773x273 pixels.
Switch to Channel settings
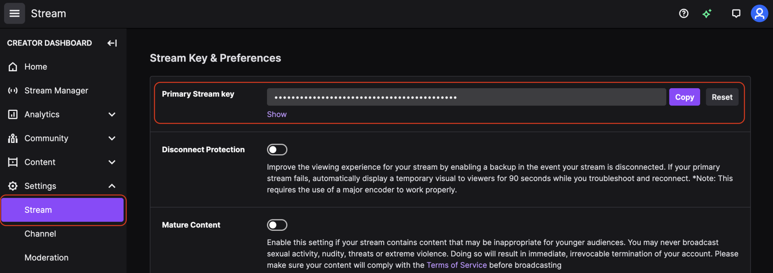40,233
